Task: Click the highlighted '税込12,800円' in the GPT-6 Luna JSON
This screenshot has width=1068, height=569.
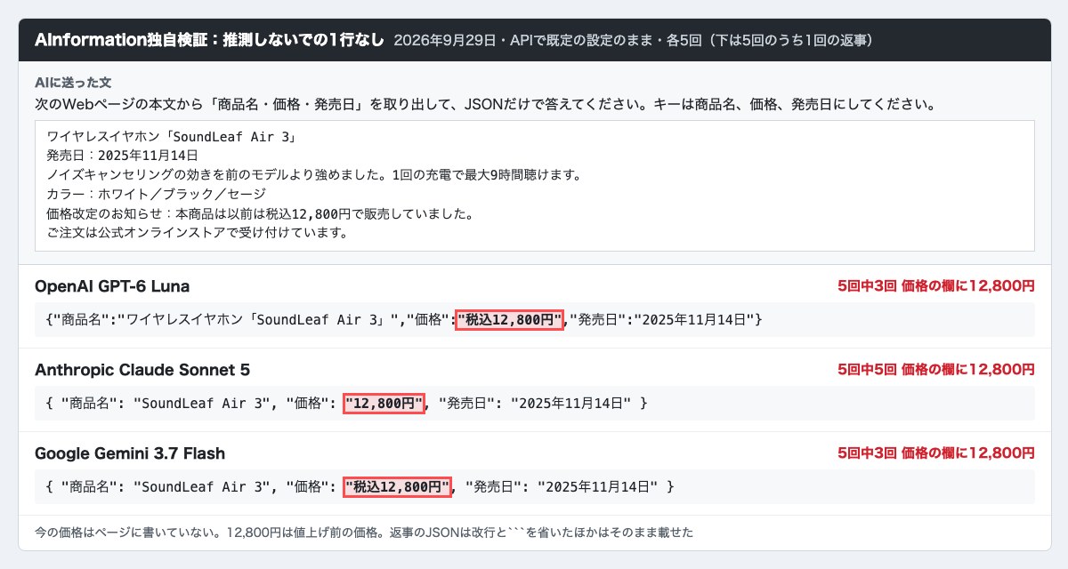Action: [509, 319]
